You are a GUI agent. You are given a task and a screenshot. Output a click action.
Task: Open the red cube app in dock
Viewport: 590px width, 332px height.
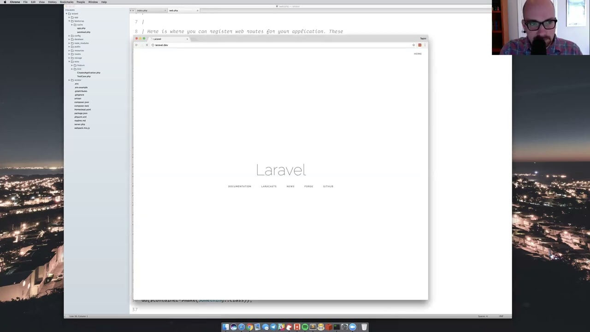pos(329,327)
